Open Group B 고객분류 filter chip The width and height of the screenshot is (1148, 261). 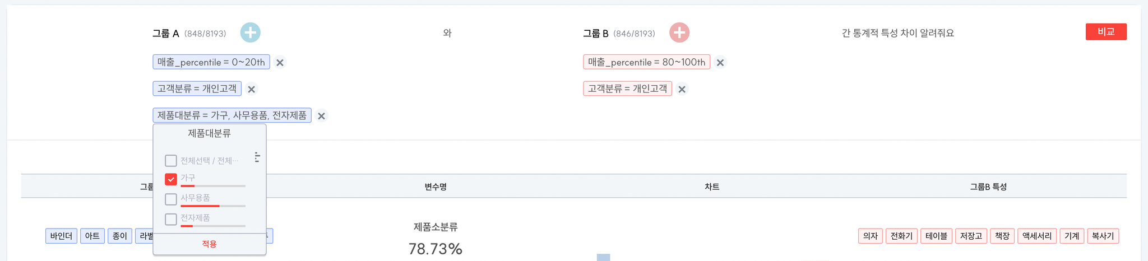tap(627, 88)
